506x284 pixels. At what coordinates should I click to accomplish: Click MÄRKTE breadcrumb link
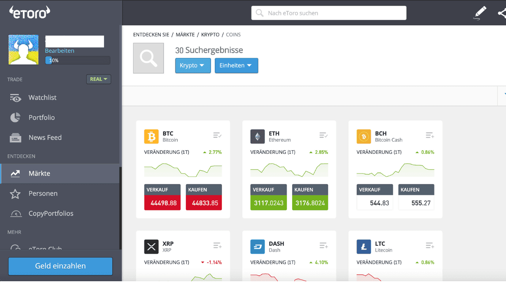(185, 35)
